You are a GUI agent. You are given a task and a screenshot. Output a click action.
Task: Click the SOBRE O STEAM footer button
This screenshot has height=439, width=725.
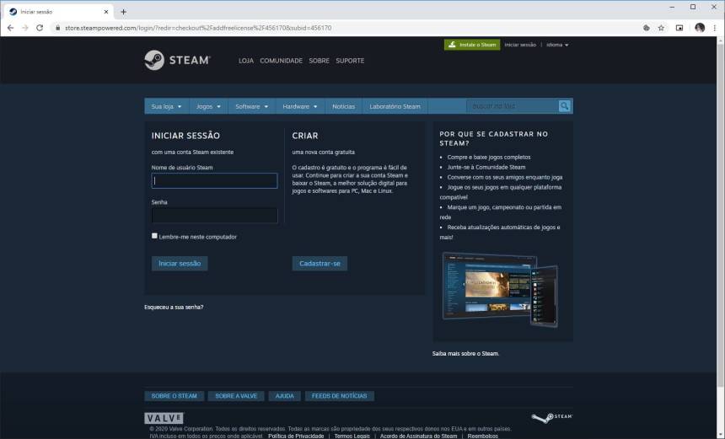[x=174, y=396]
